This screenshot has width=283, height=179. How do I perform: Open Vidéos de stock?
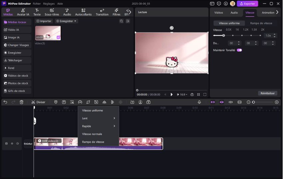(17, 76)
